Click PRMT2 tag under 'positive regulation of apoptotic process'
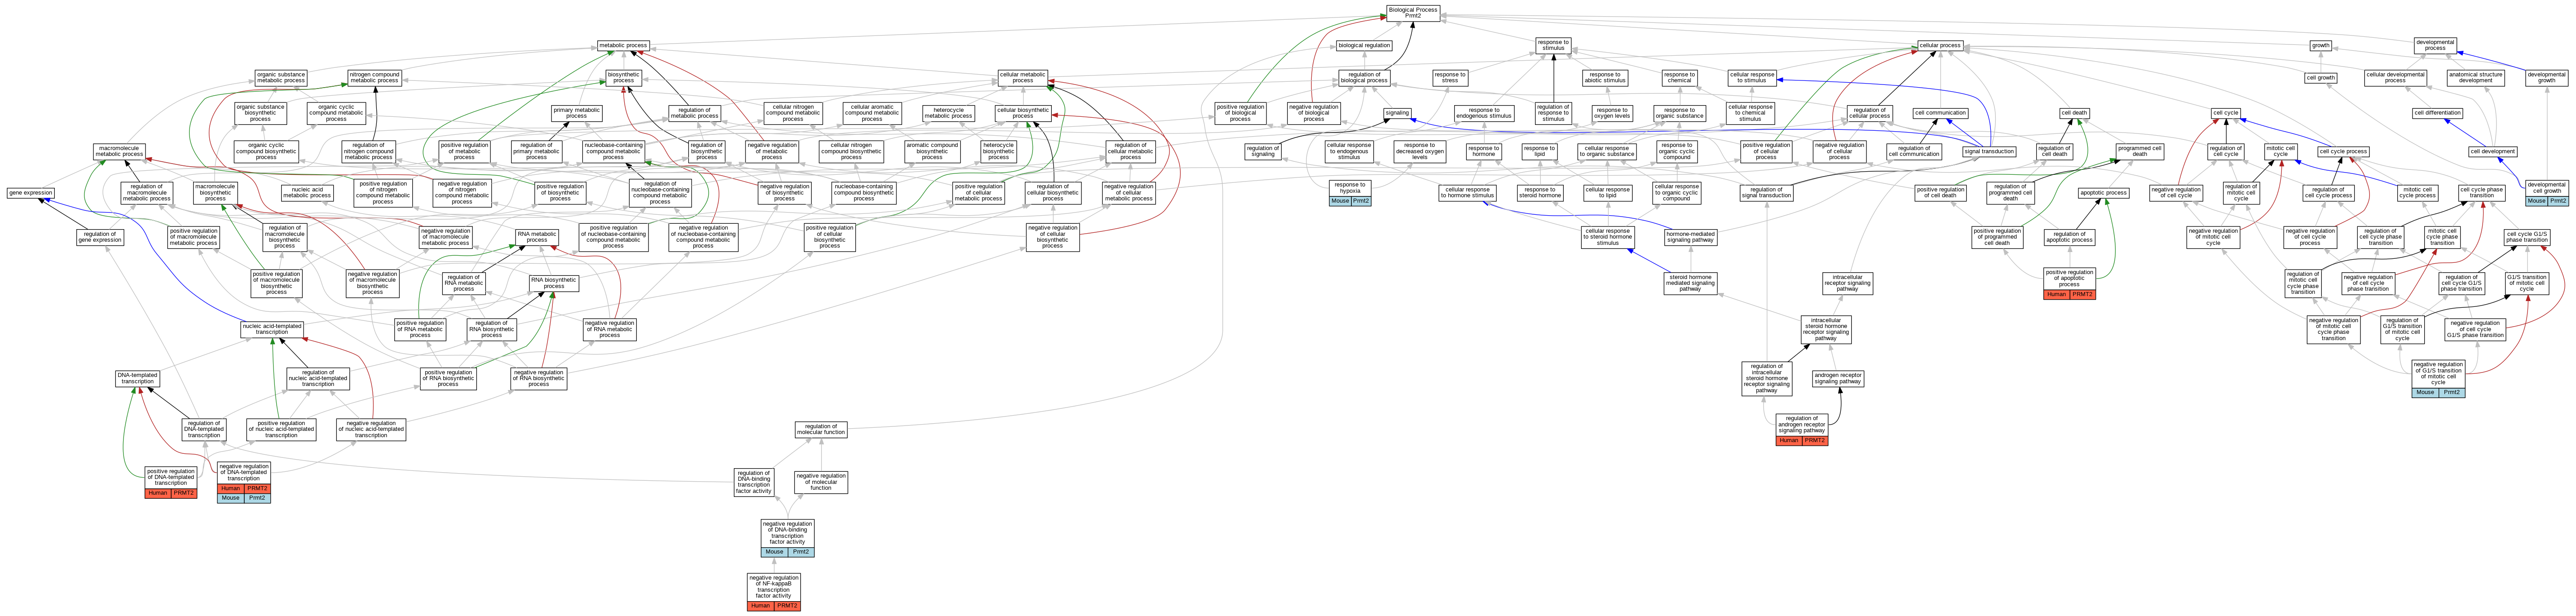Viewport: 2576px width, 616px height. click(2082, 295)
